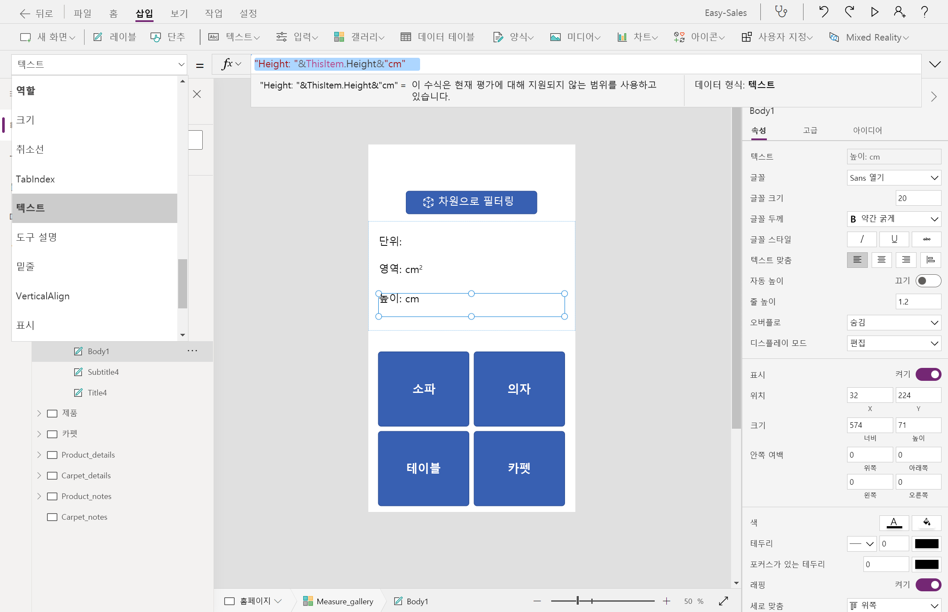The width and height of the screenshot is (948, 612).
Task: Open the 글꼴 두께 dropdown
Action: [x=893, y=219]
